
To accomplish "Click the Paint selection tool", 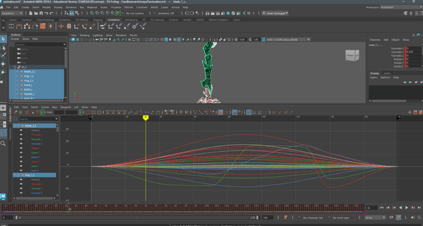I will pyautogui.click(x=3, y=56).
